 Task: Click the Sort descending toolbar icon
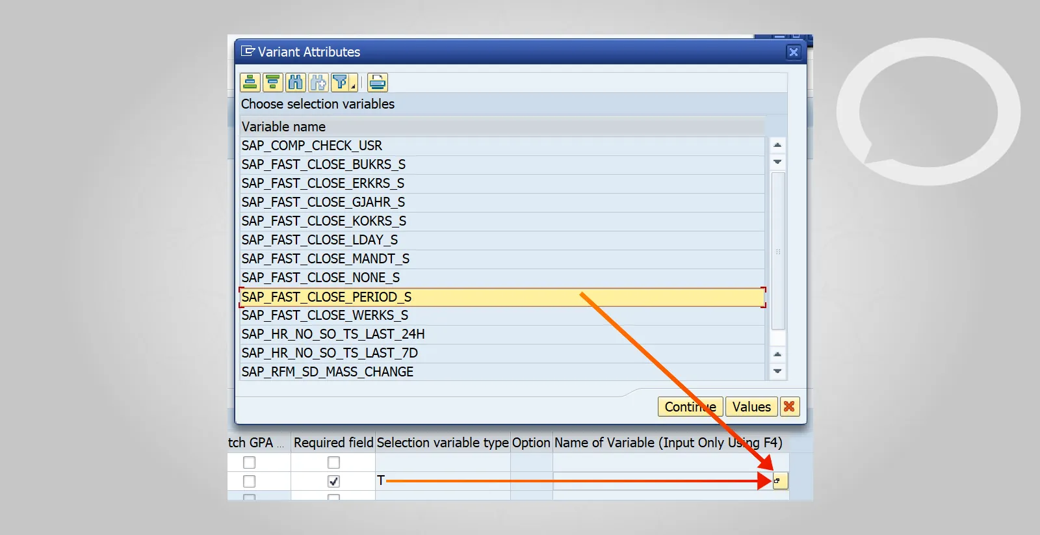click(x=273, y=83)
